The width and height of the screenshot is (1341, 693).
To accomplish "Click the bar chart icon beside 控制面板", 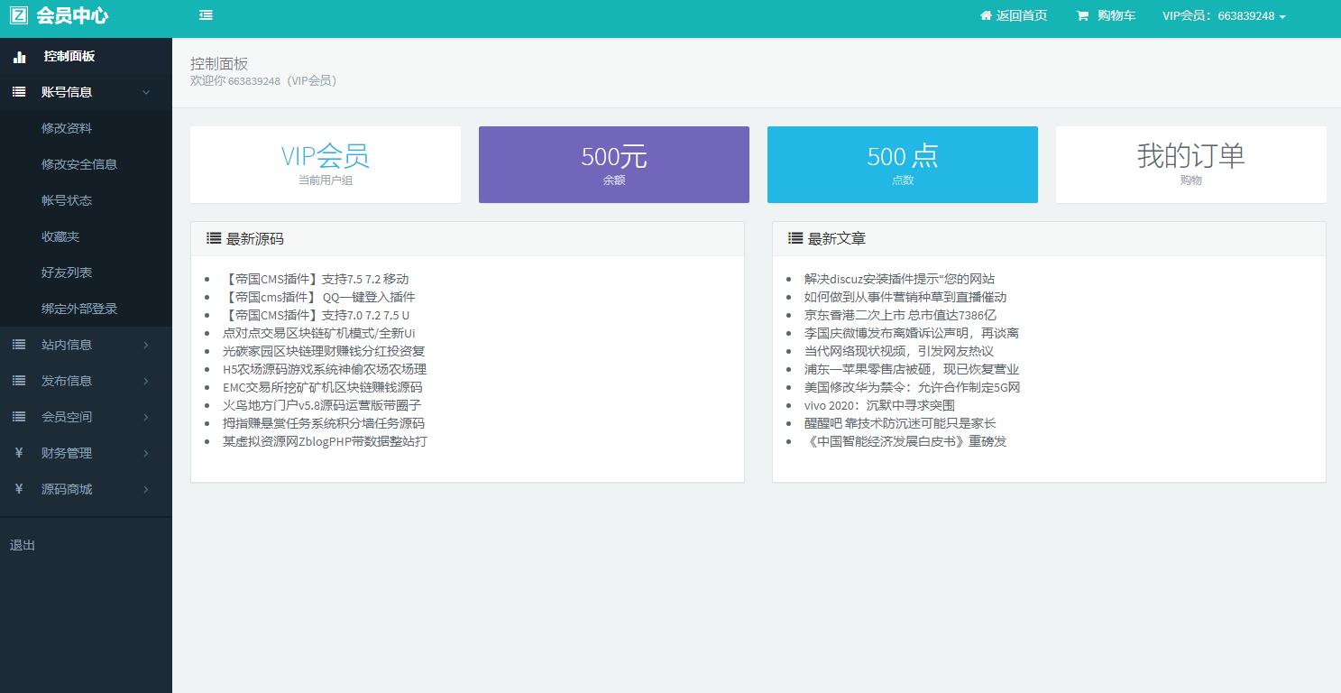I will coord(20,57).
